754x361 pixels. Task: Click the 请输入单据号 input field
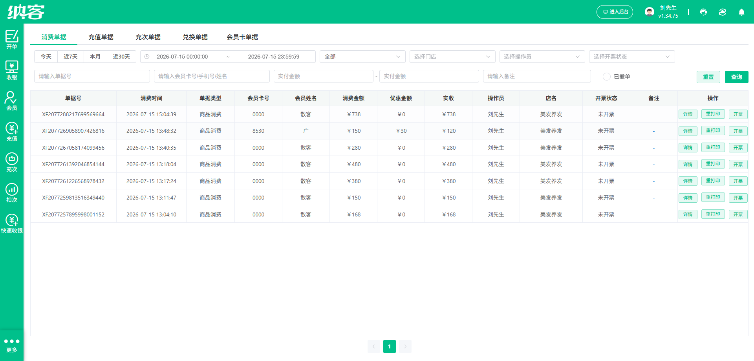(92, 76)
